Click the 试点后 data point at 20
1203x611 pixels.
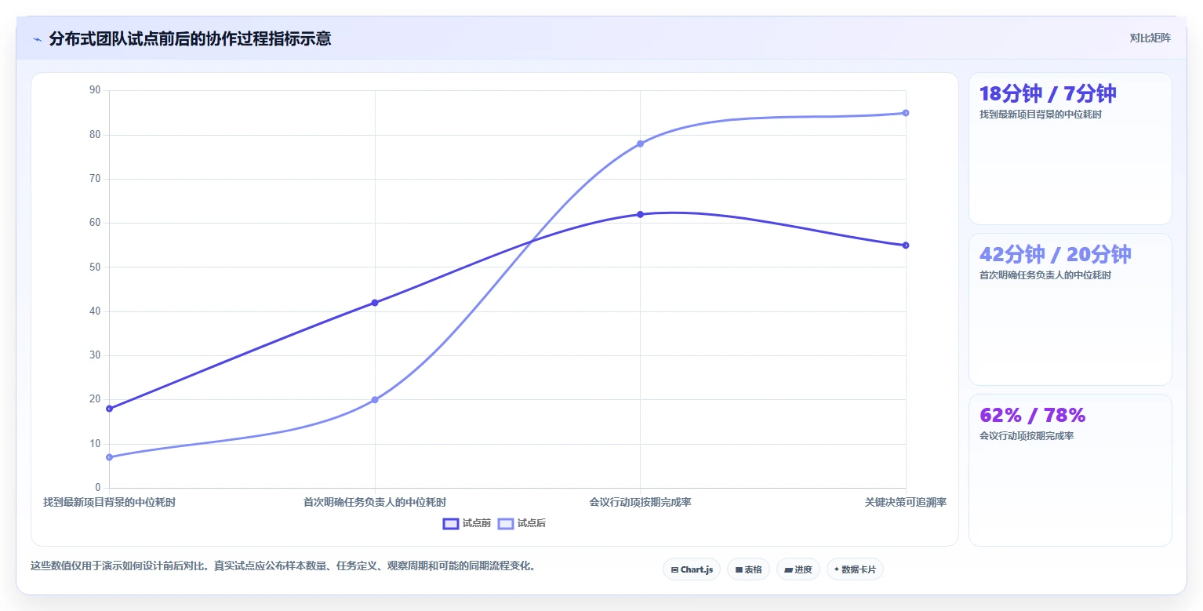[375, 400]
